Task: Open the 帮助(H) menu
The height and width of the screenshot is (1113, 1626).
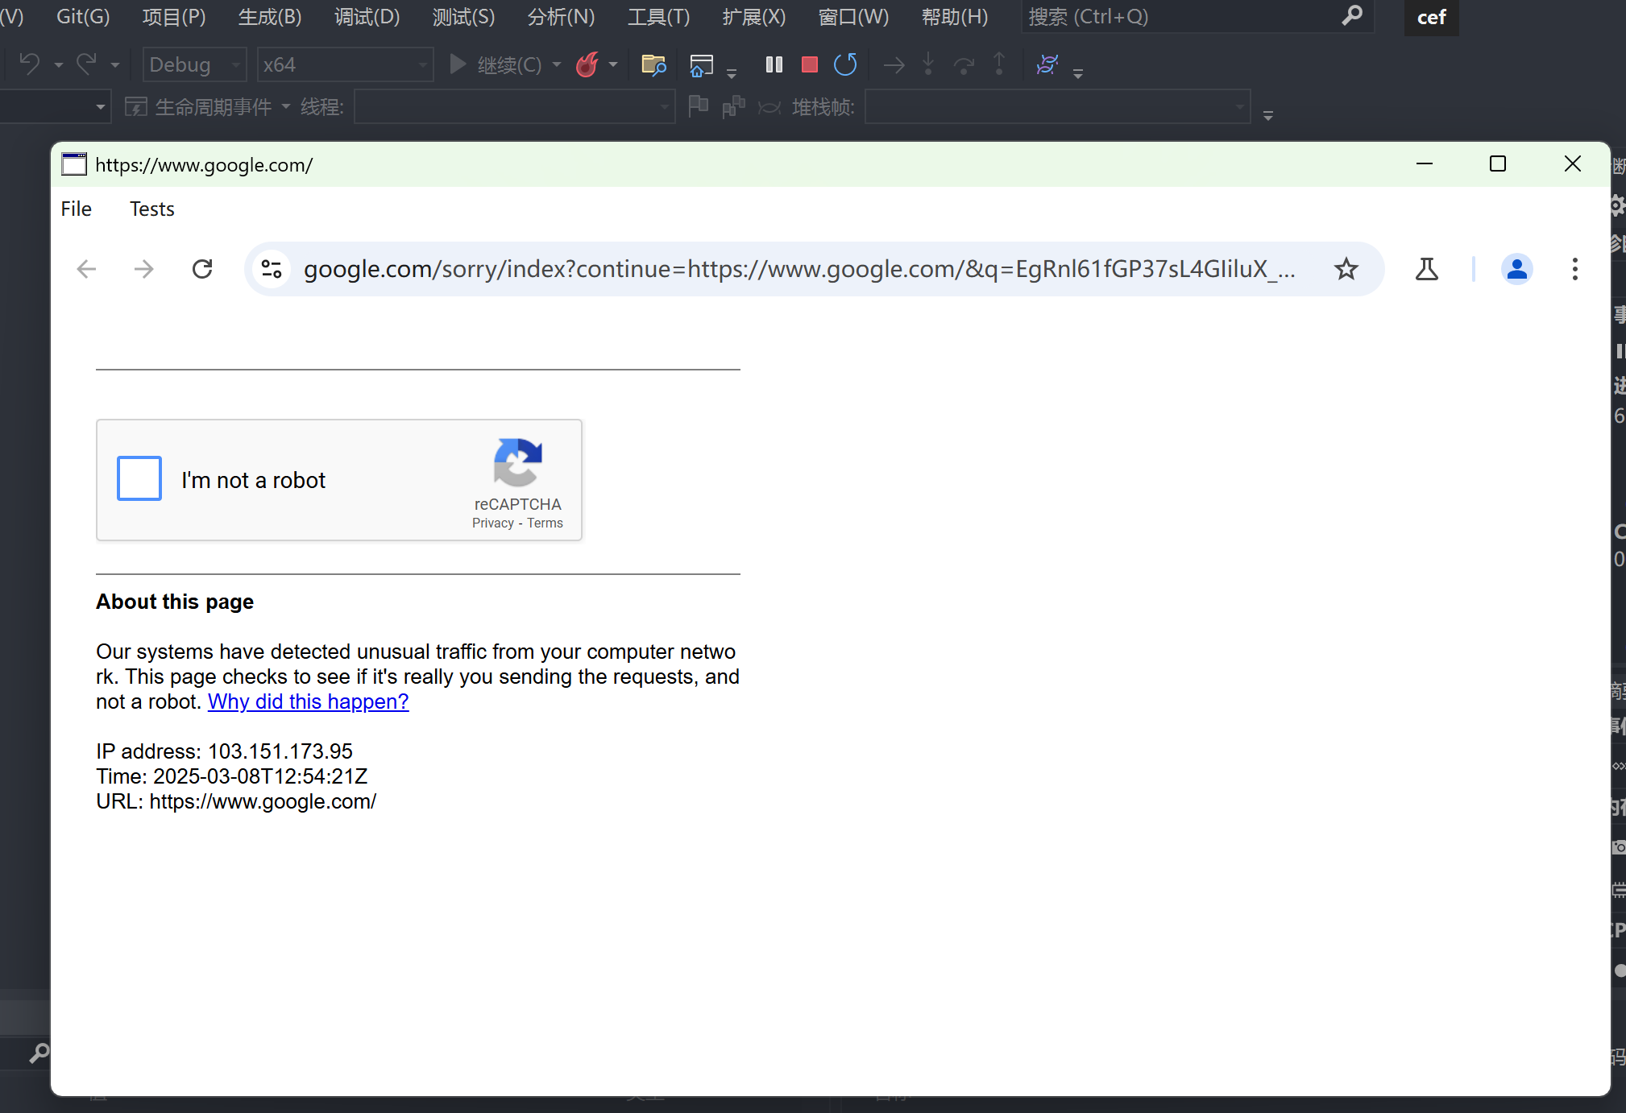Action: click(955, 16)
